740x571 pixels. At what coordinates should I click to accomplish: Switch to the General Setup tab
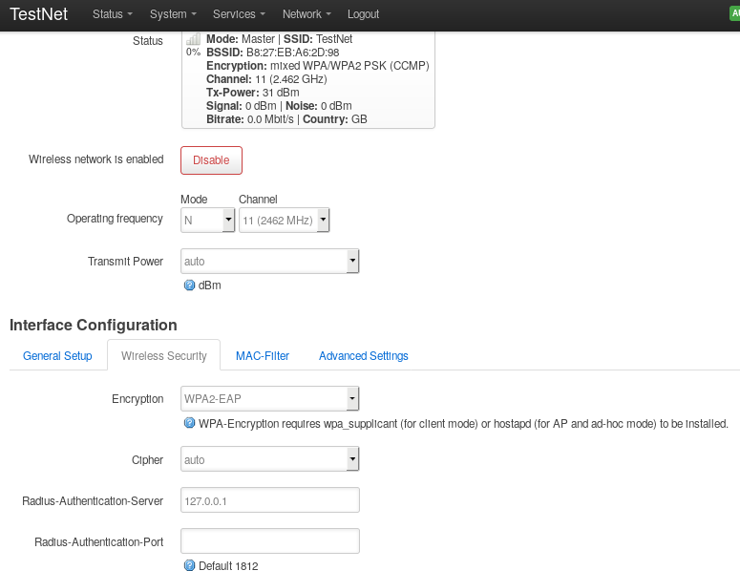tap(57, 356)
